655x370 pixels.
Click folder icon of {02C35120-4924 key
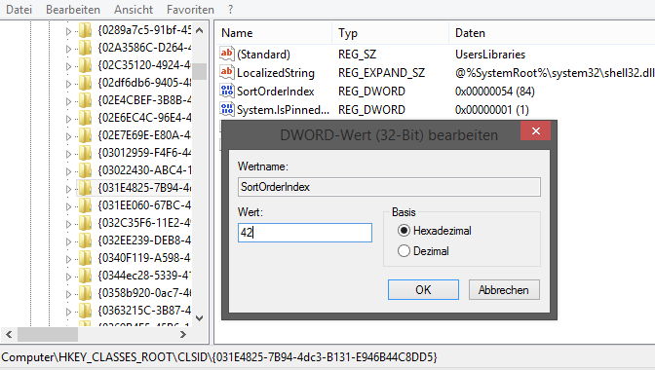pyautogui.click(x=85, y=65)
